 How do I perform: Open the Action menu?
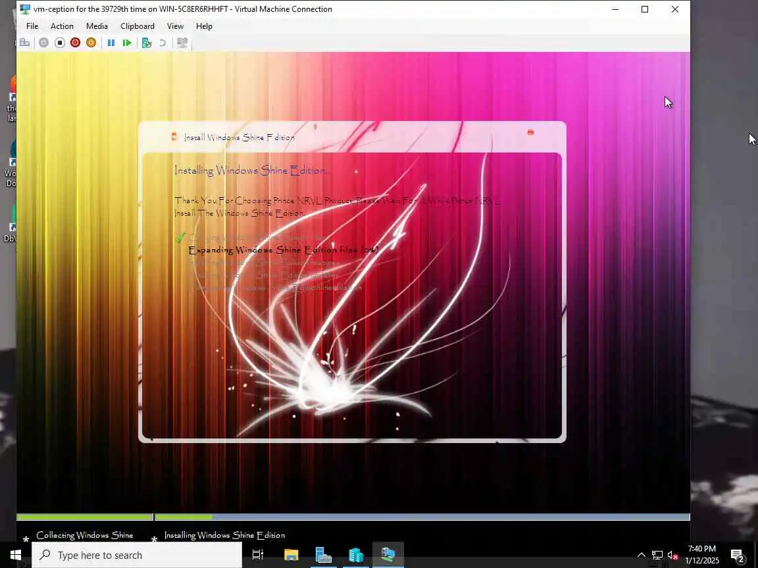point(63,26)
